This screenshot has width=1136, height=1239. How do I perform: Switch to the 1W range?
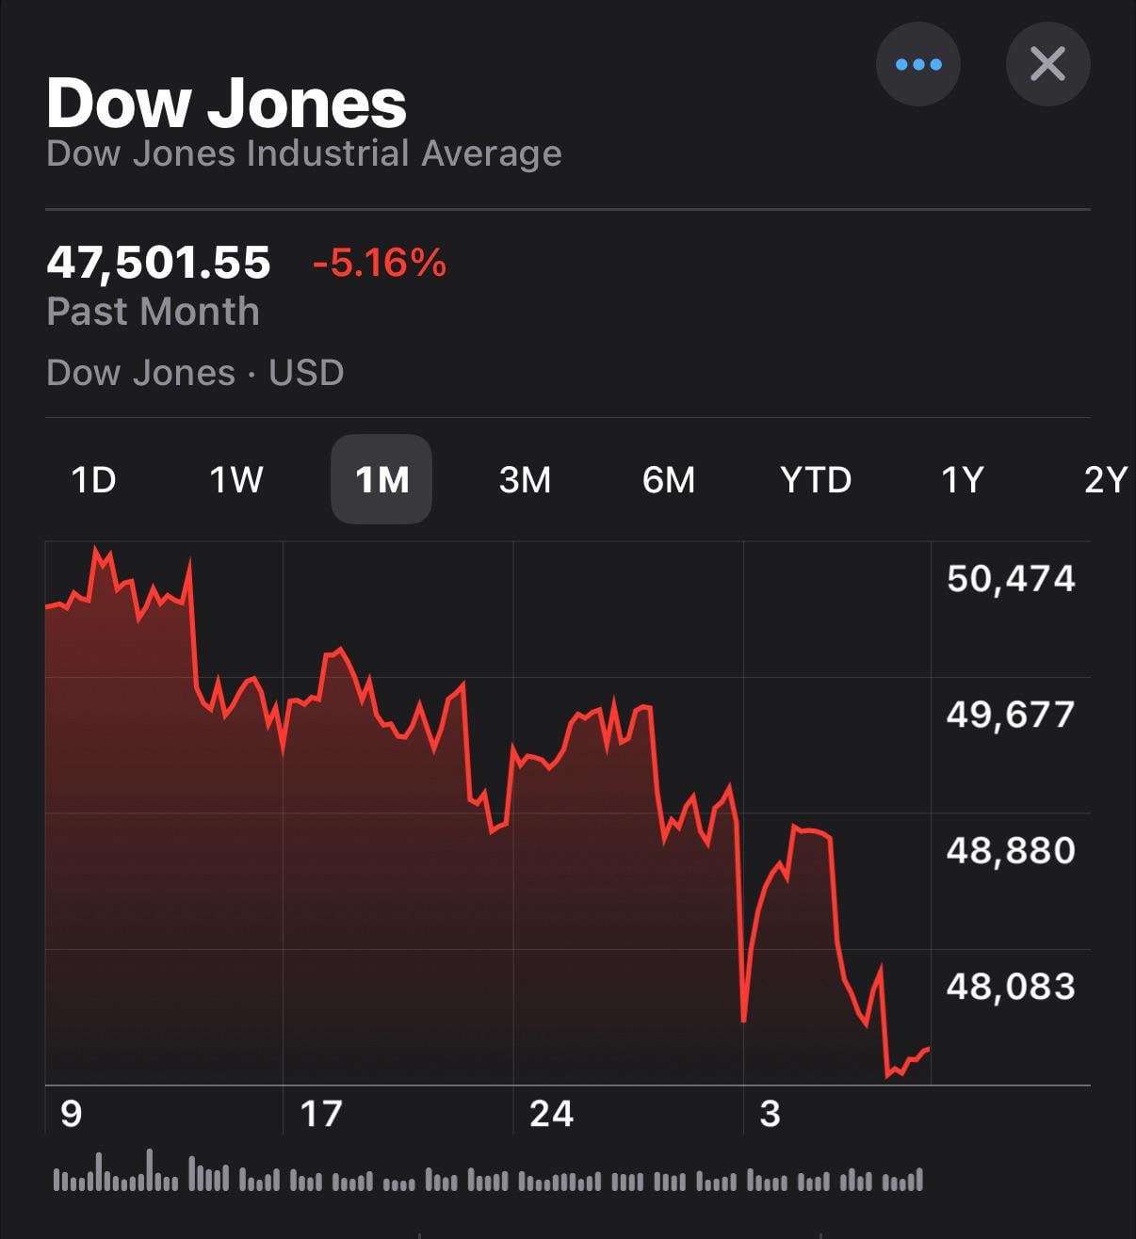click(235, 480)
